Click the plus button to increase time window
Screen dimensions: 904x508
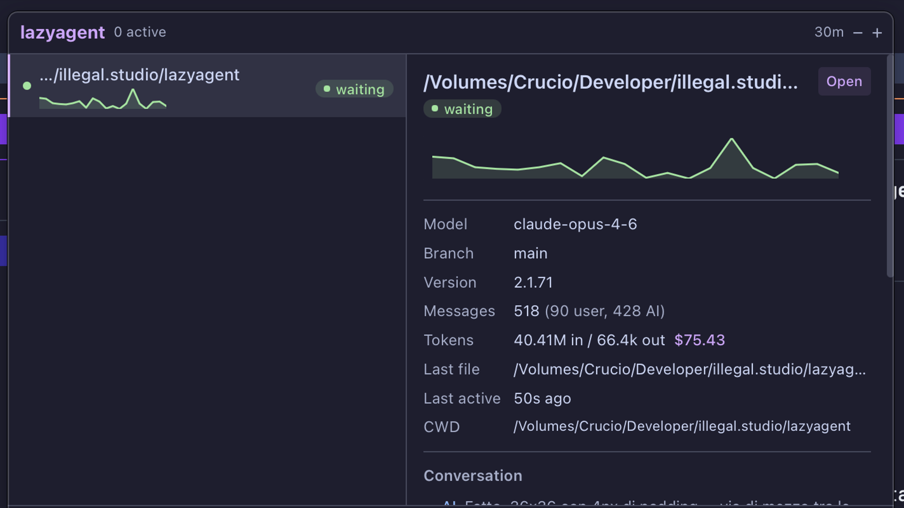(x=877, y=33)
